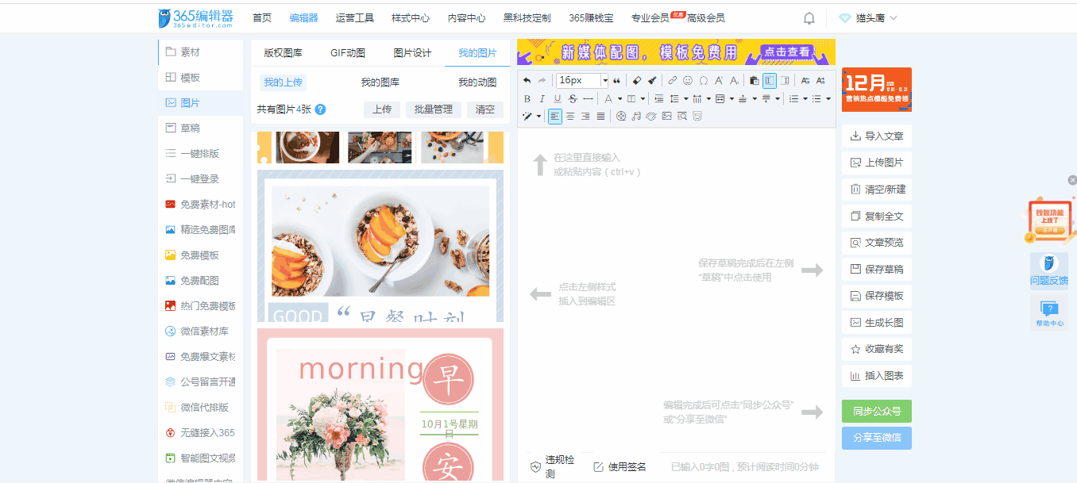1077x483 pixels.
Task: Set text alignment to right
Action: click(x=585, y=116)
